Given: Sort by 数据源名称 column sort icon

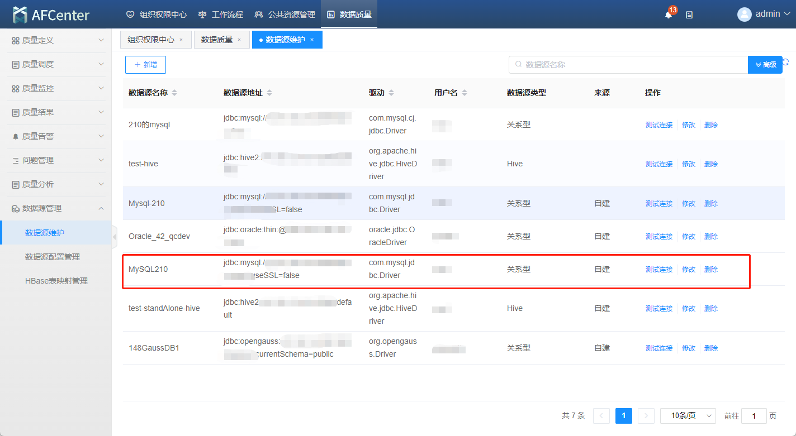Looking at the screenshot, I should pos(174,93).
